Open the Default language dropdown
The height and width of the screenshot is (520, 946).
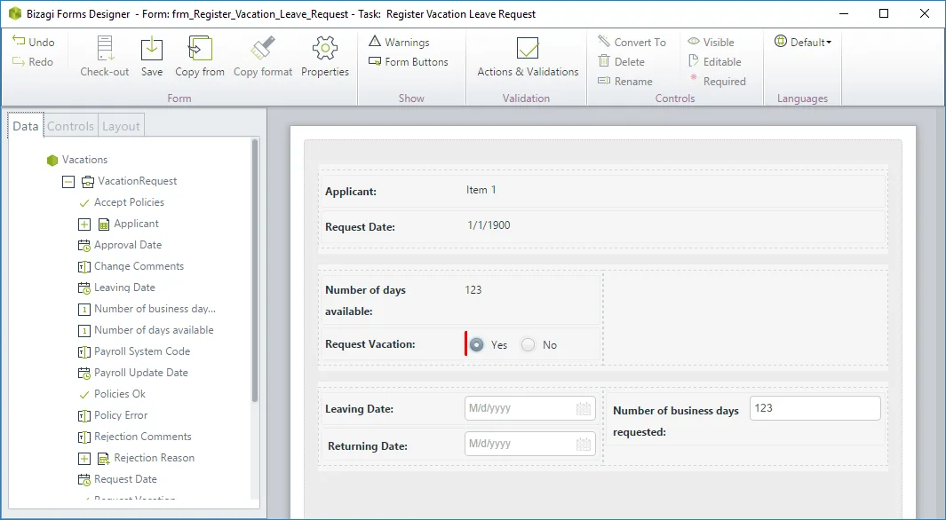pos(803,42)
